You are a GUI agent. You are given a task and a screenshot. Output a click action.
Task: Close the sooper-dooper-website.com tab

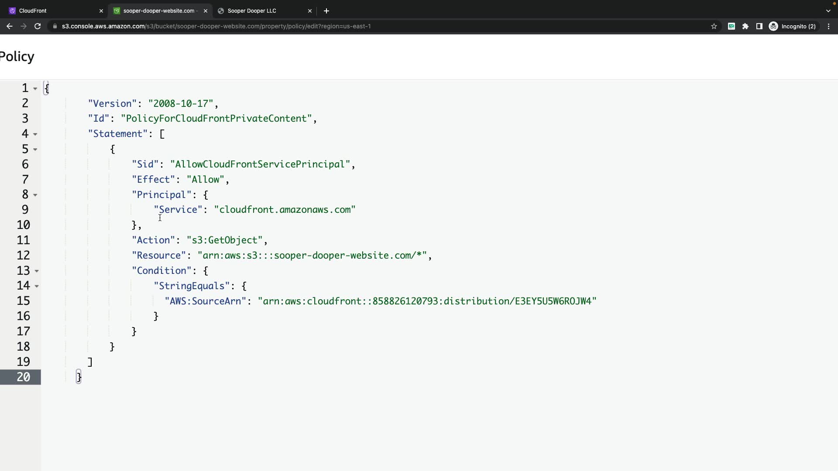(206, 11)
